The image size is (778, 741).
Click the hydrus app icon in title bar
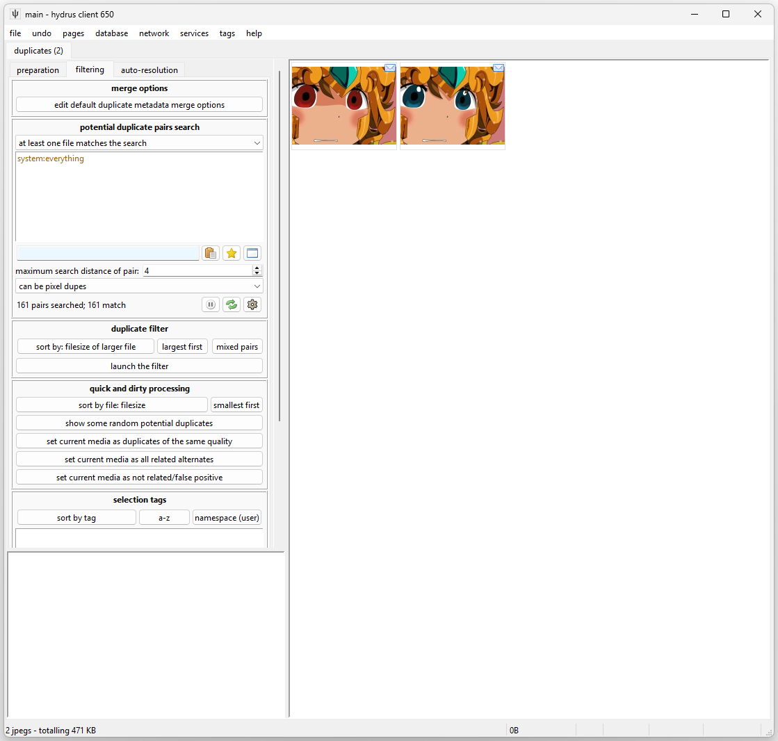(15, 14)
